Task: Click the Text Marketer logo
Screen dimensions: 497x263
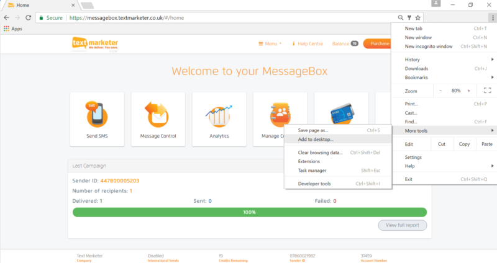Action: click(x=94, y=44)
